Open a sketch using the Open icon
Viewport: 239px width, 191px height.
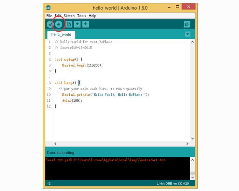click(77, 24)
